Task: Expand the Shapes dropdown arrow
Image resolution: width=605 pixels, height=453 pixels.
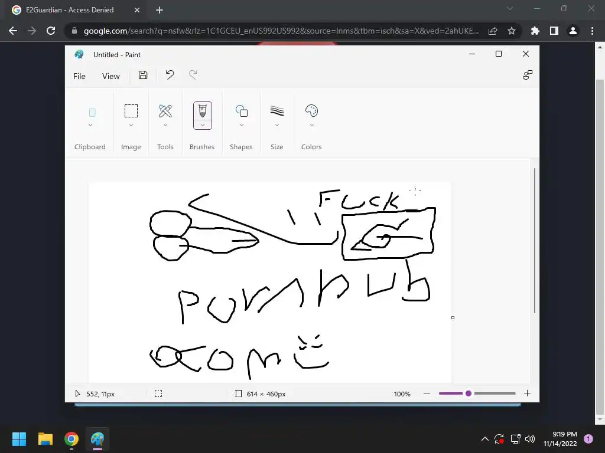Action: pyautogui.click(x=242, y=125)
